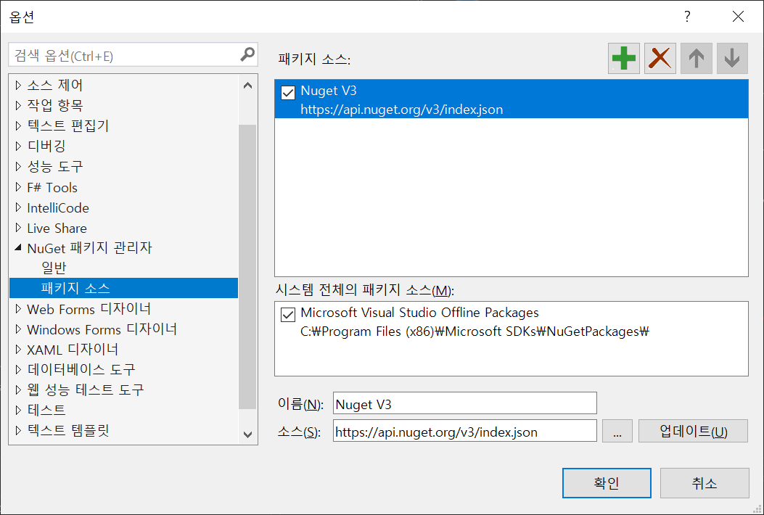764x515 pixels.
Task: Select the 텍스트 편집기 category label
Action: [x=68, y=125]
